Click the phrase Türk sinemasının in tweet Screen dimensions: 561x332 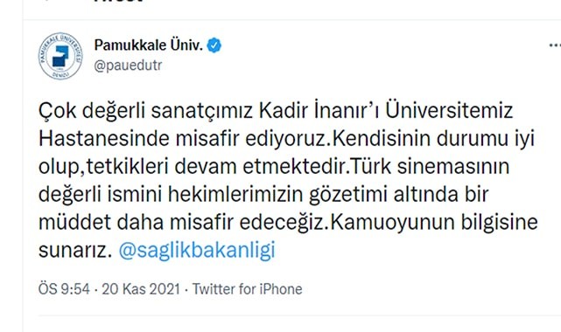pyautogui.click(x=431, y=166)
